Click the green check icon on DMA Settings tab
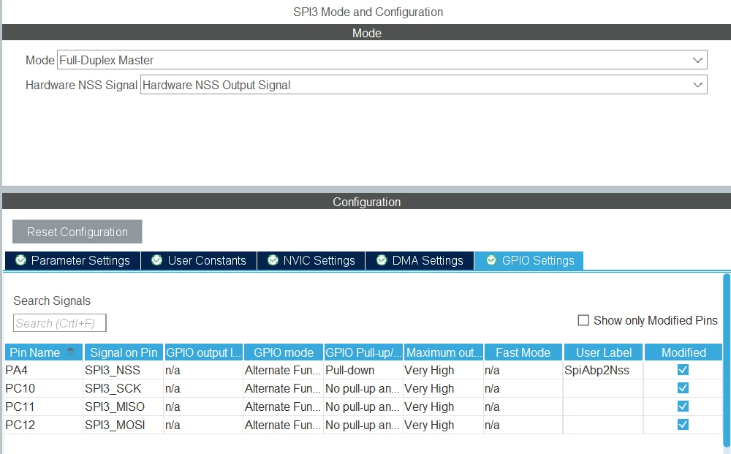The image size is (731, 454). pos(382,260)
